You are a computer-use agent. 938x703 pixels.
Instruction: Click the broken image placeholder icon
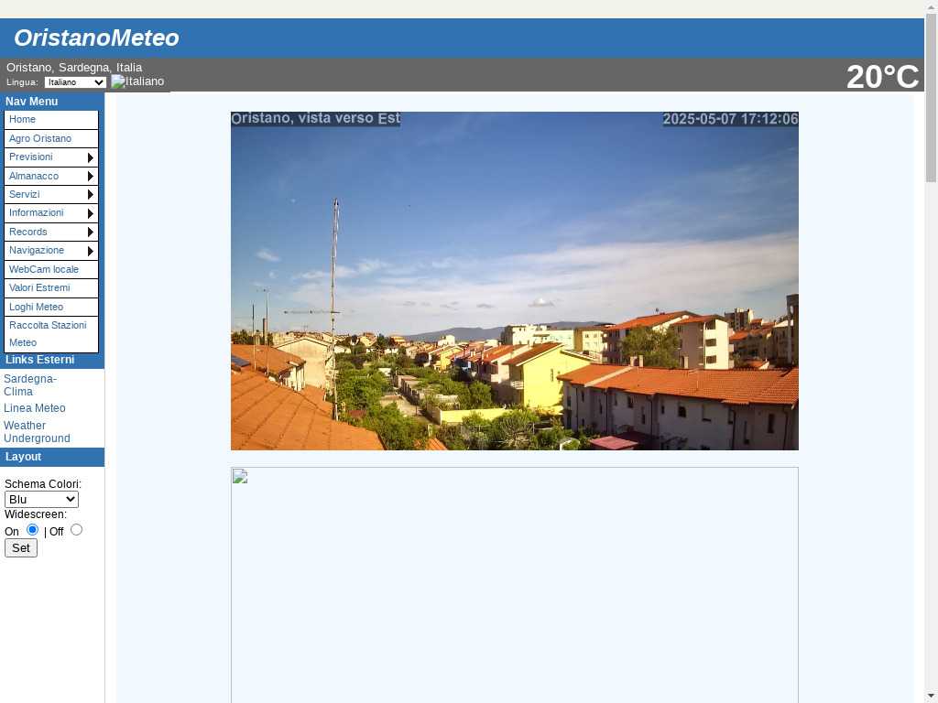click(x=240, y=476)
